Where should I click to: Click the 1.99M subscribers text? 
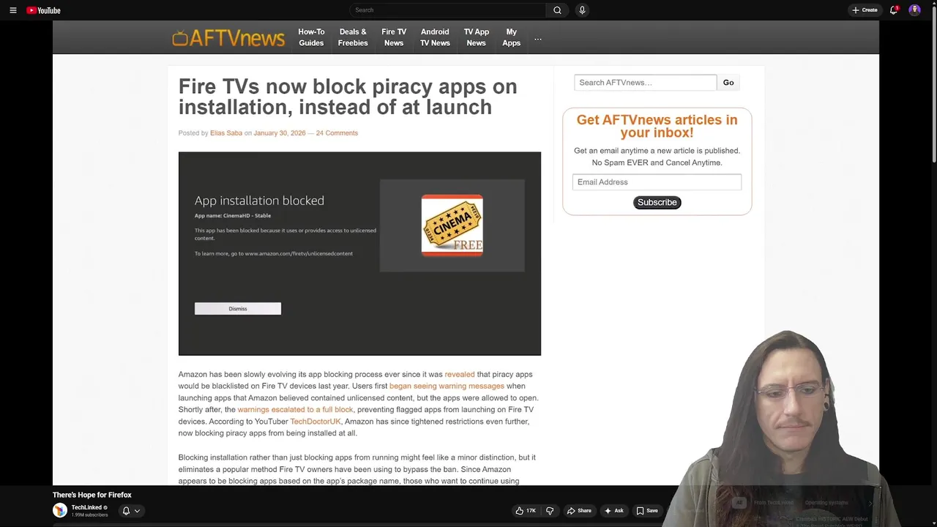click(89, 515)
